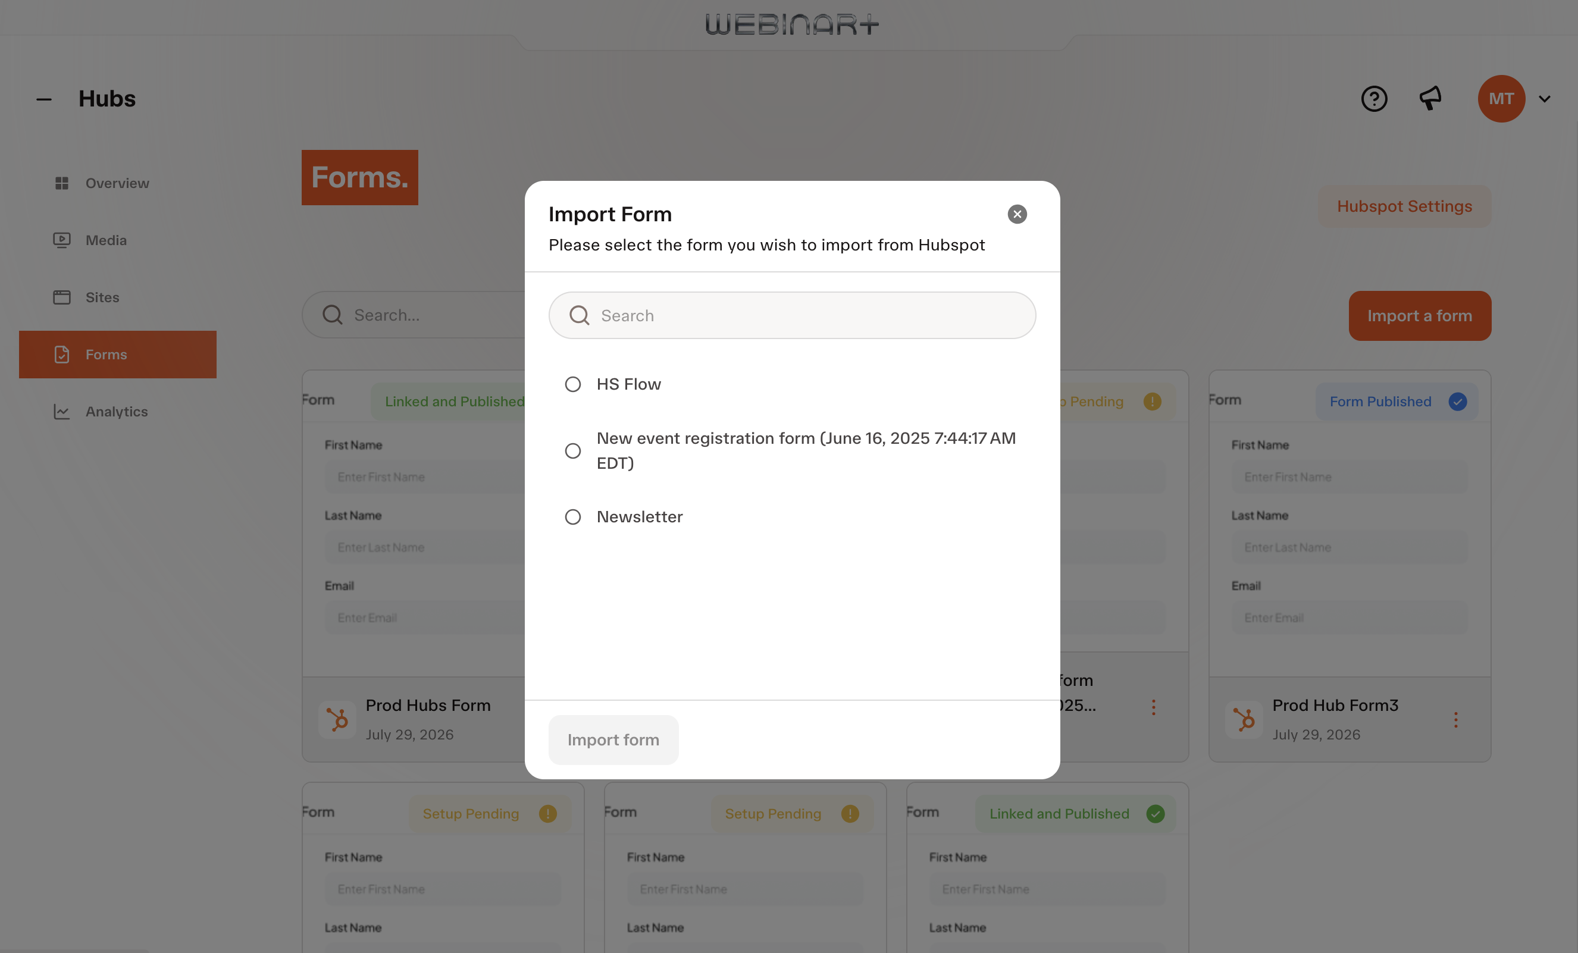Open Analytics in the sidebar

click(118, 412)
